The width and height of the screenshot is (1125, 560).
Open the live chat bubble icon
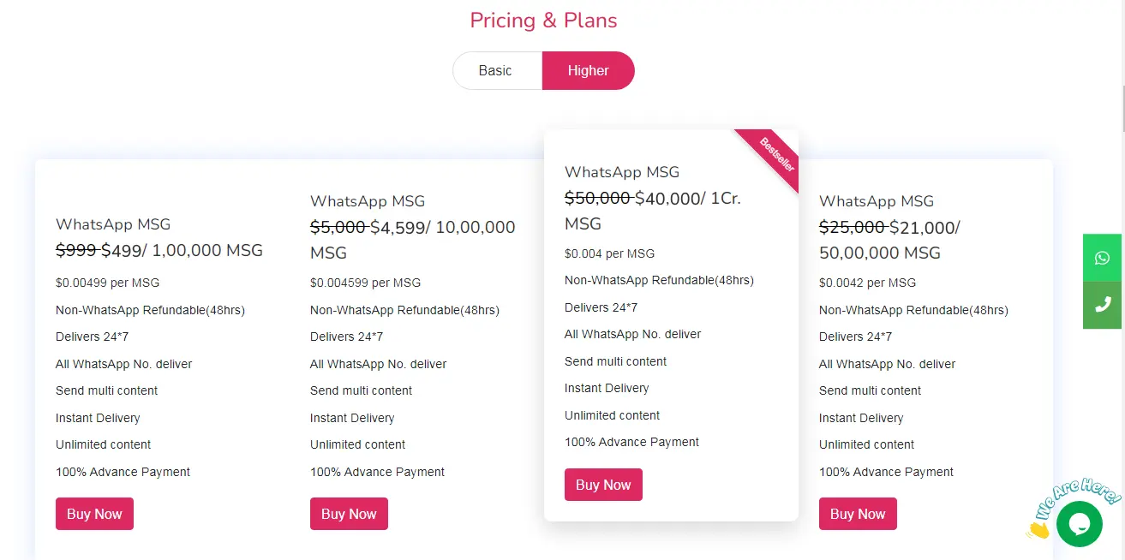(x=1079, y=523)
